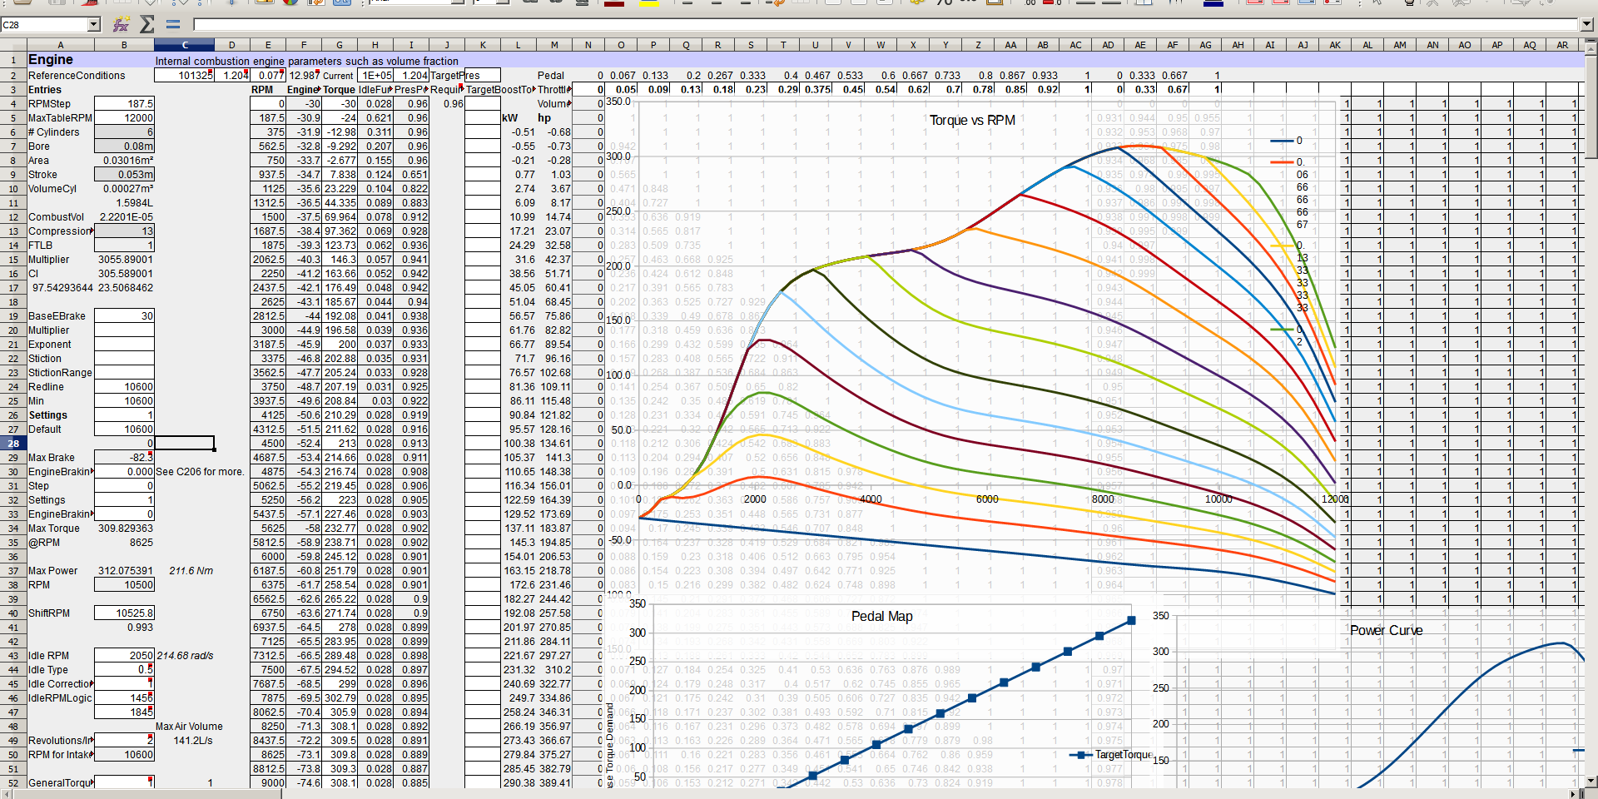Select the Pedal Map chart title

pos(881,617)
